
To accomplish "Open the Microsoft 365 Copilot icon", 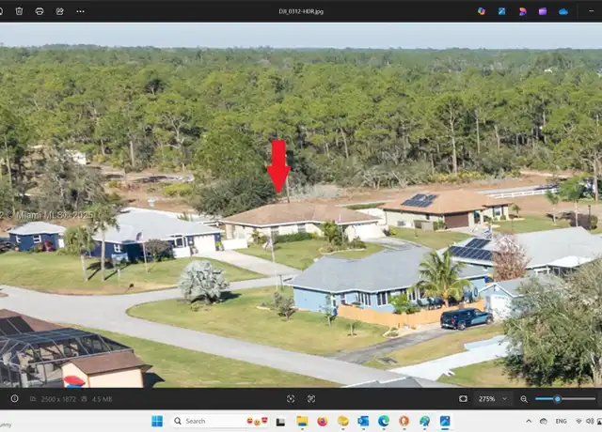I will 482,11.
